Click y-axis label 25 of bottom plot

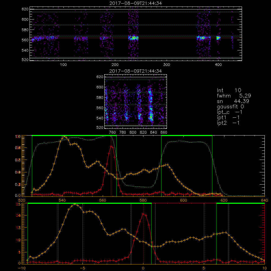(18, 204)
